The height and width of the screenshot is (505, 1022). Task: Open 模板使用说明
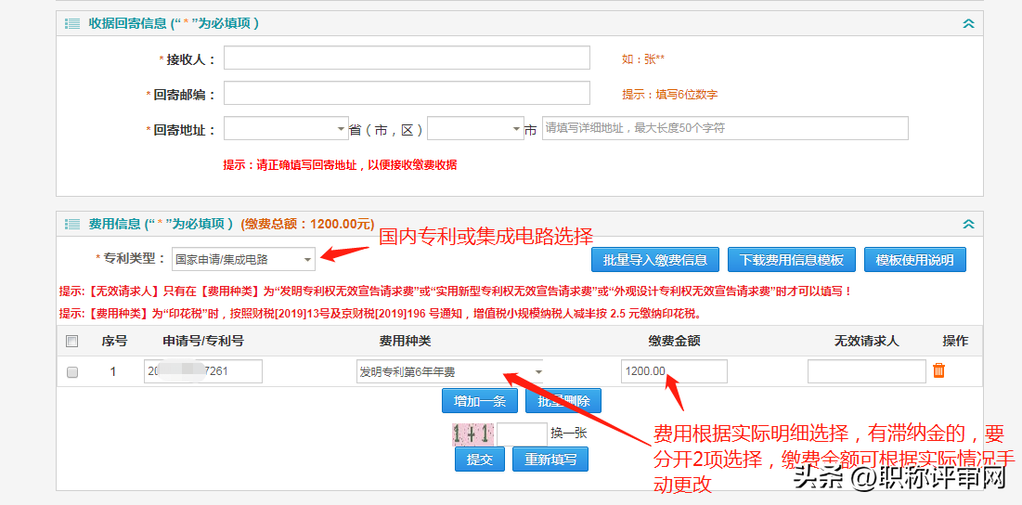(x=914, y=260)
